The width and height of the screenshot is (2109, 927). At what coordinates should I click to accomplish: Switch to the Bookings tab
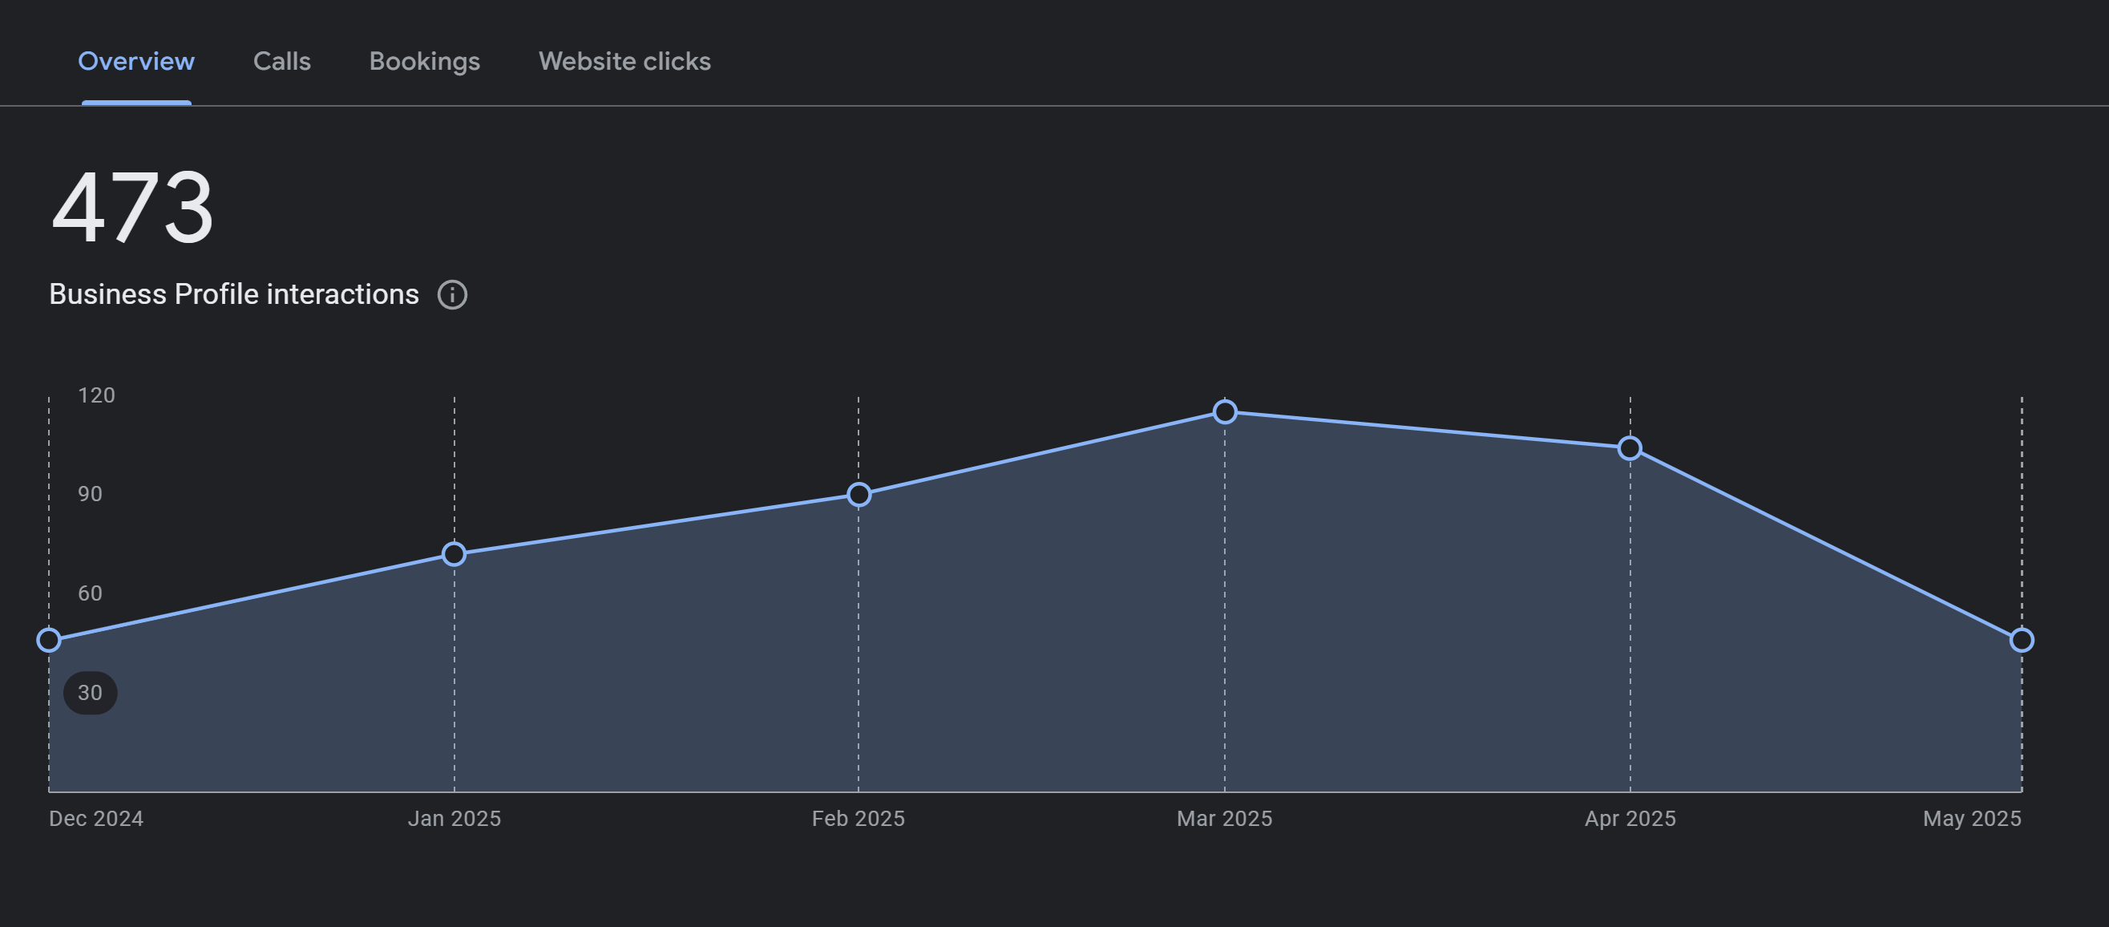tap(424, 62)
